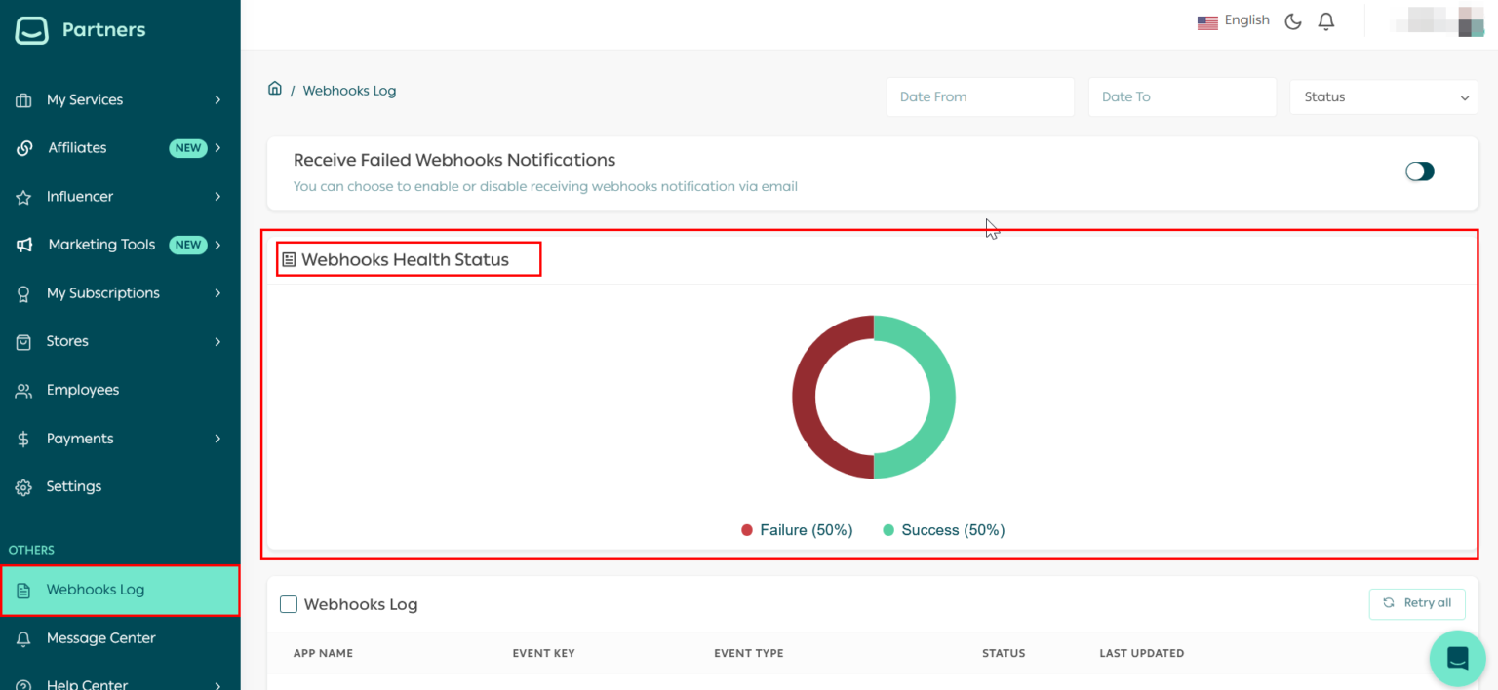Expand Influencer submenu chevron

(x=217, y=197)
